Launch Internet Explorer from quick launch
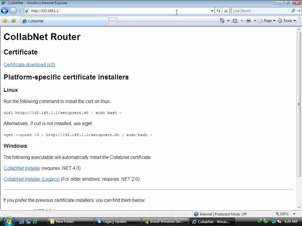Screen dimensions: 302x226 point(35,222)
